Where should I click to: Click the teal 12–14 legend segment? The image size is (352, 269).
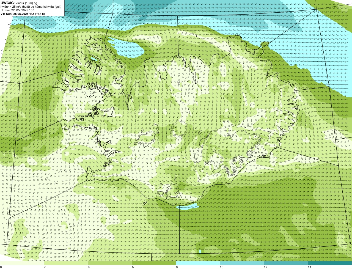[x=286, y=263]
